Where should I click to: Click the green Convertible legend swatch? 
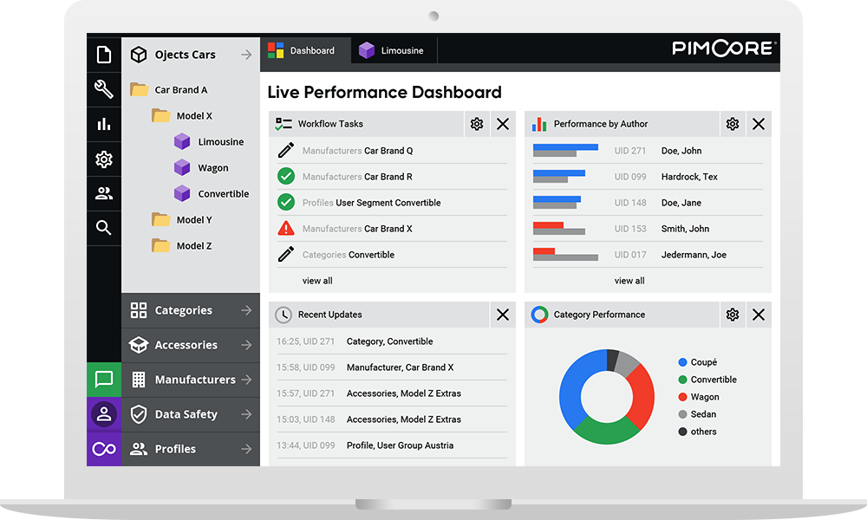click(x=682, y=380)
